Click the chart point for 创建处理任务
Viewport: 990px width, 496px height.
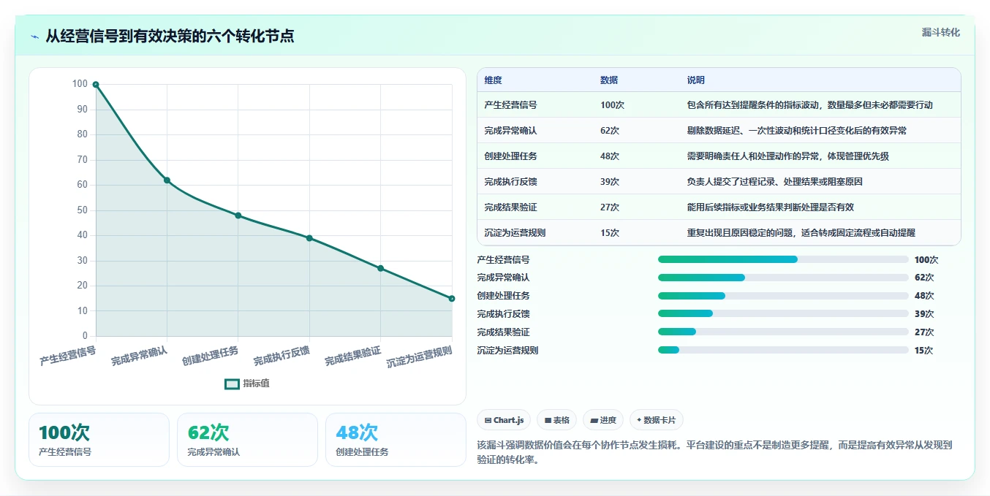point(238,215)
